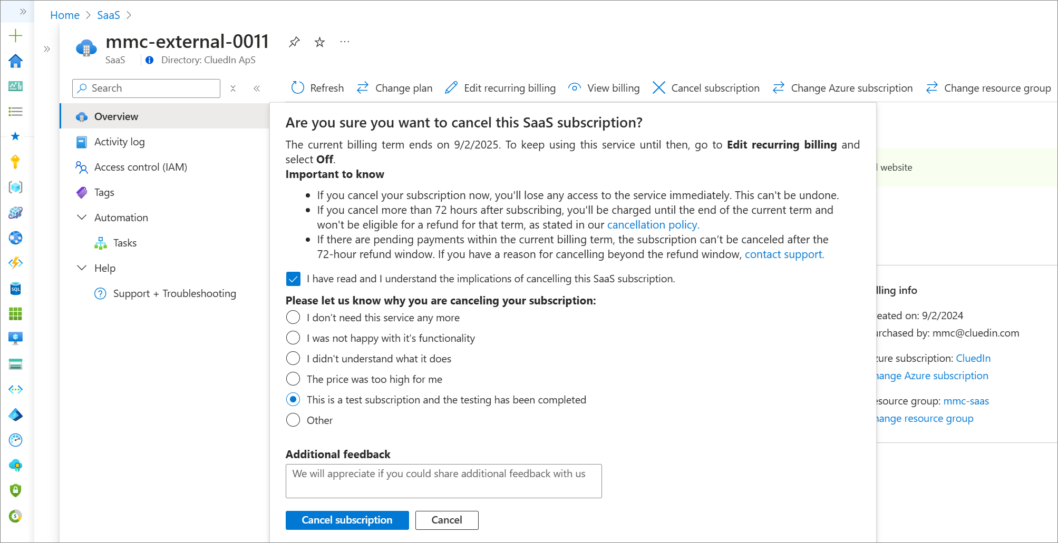This screenshot has height=543, width=1058.
Task: Open the Dashboard chart icon in left rail
Action: click(15, 86)
